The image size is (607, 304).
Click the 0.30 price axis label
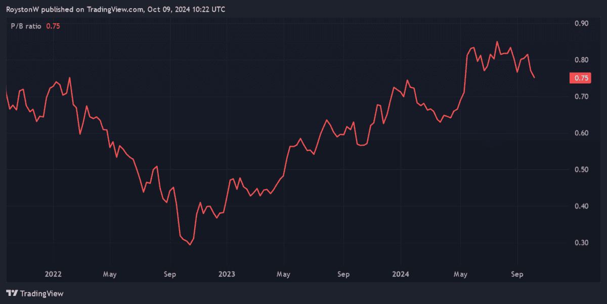pyautogui.click(x=581, y=243)
